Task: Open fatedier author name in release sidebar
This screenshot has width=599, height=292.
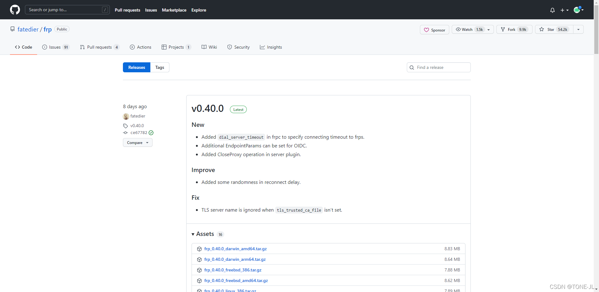Action: (x=138, y=116)
